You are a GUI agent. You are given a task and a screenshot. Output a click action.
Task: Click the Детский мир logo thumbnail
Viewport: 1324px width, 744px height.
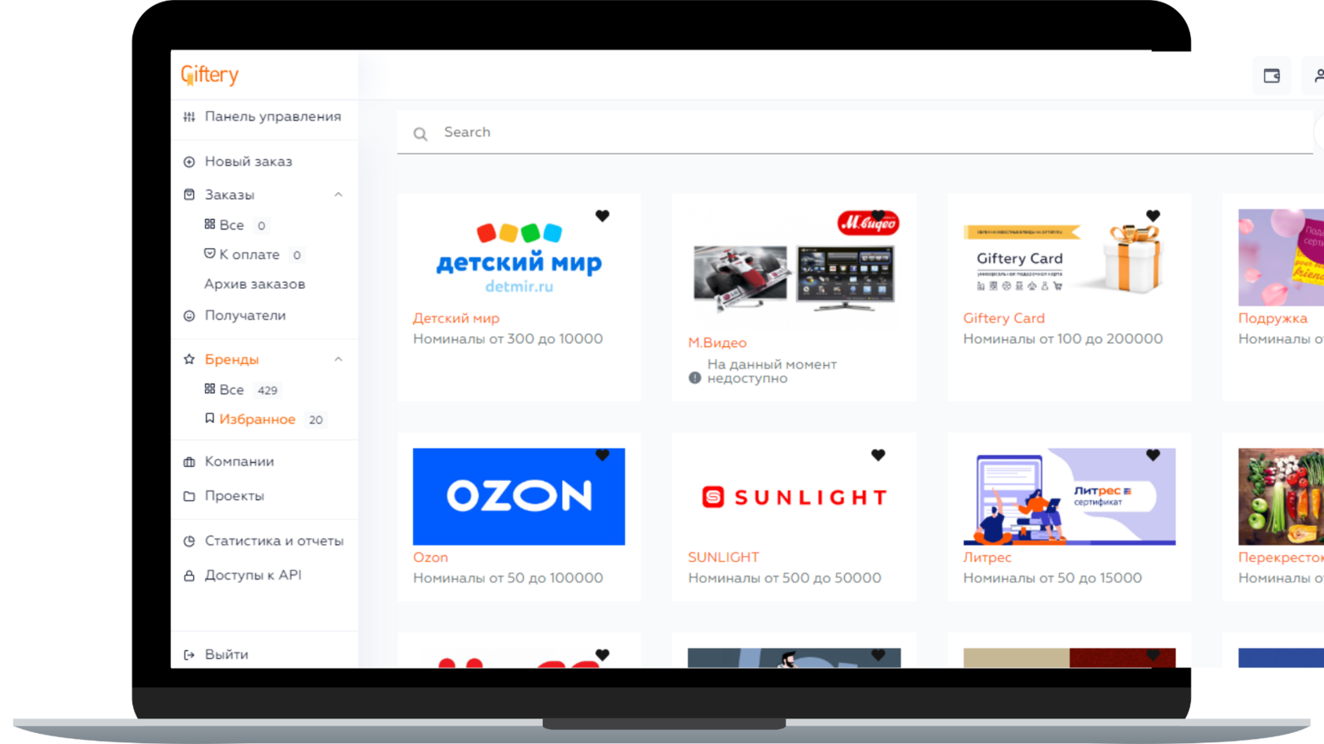click(x=519, y=257)
